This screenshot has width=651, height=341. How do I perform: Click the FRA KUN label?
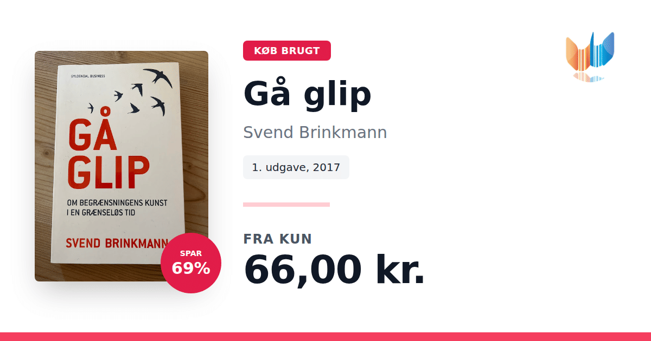pyautogui.click(x=278, y=239)
